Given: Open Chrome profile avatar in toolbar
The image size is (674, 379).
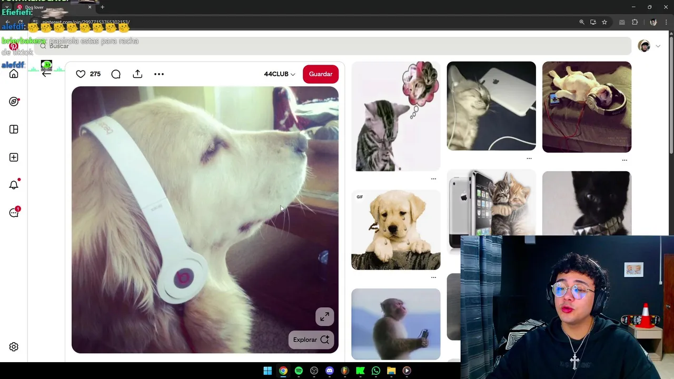Looking at the screenshot, I should pos(653,22).
